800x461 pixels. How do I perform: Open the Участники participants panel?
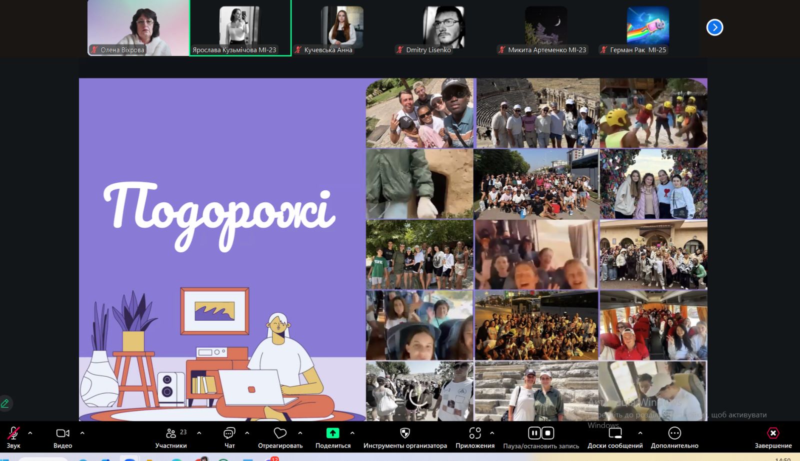171,433
